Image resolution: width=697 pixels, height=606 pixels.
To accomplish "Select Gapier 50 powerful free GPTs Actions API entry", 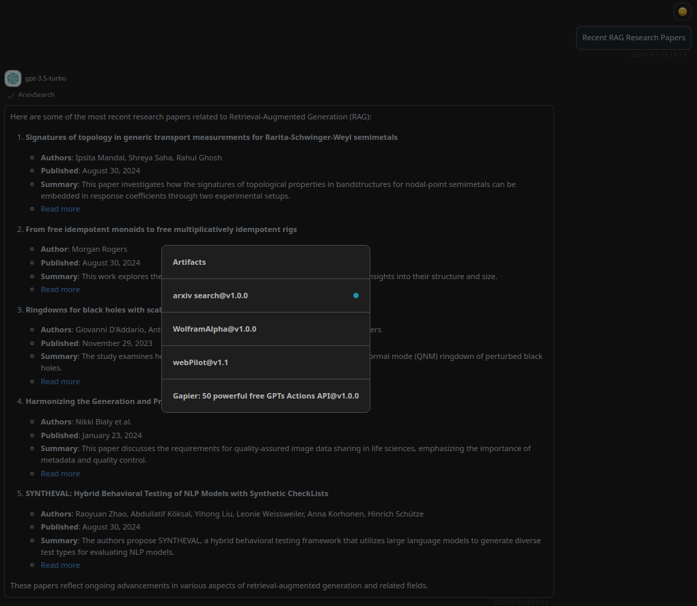I will click(x=266, y=396).
